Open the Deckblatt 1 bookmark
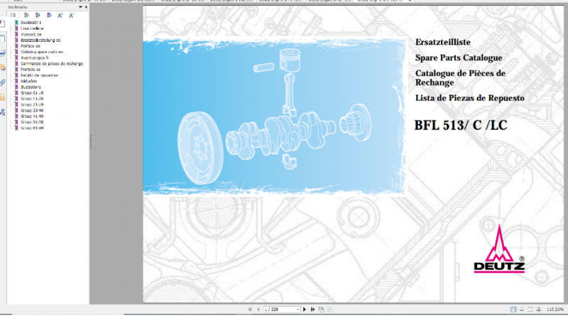Image resolution: width=568 pixels, height=316 pixels. tap(31, 23)
